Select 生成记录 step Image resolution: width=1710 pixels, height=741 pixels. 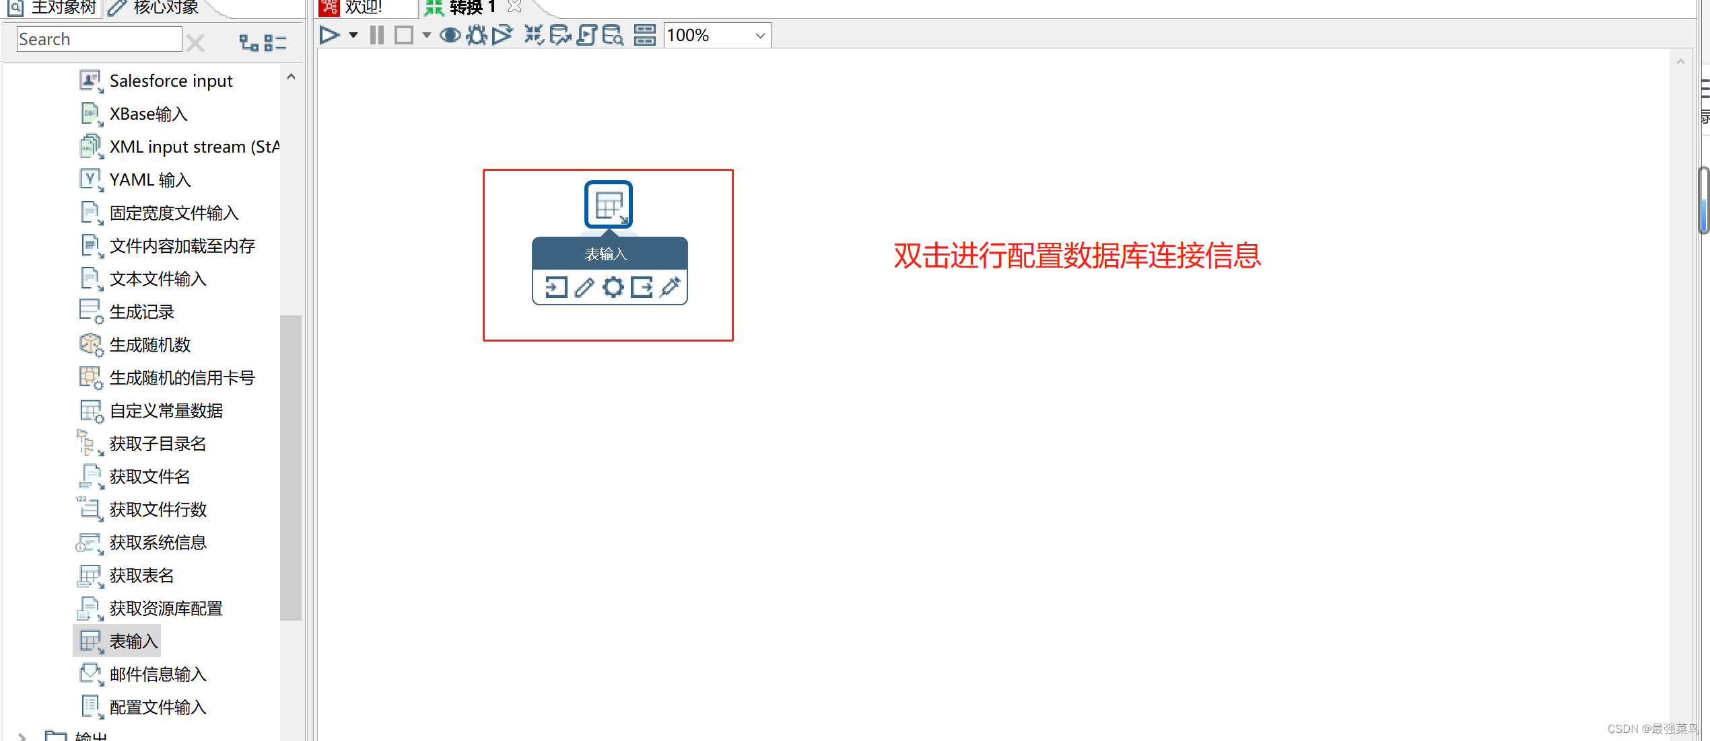[x=141, y=311]
